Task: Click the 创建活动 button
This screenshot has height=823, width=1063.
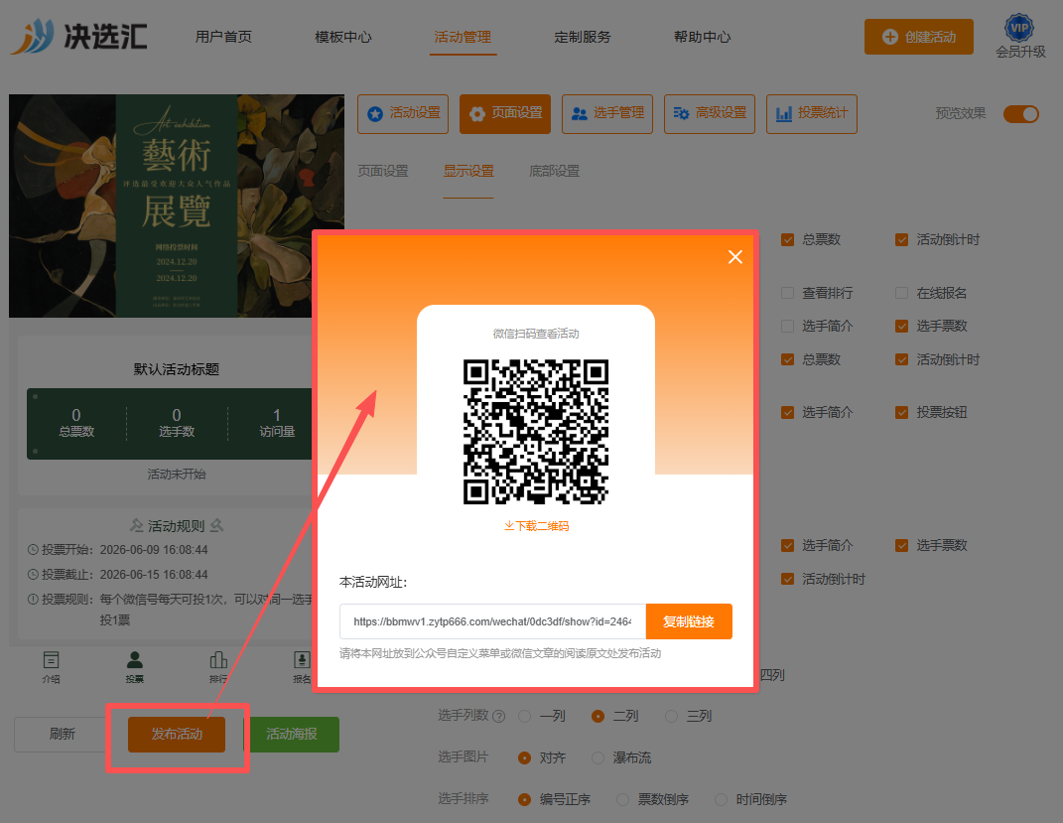Action: (919, 37)
